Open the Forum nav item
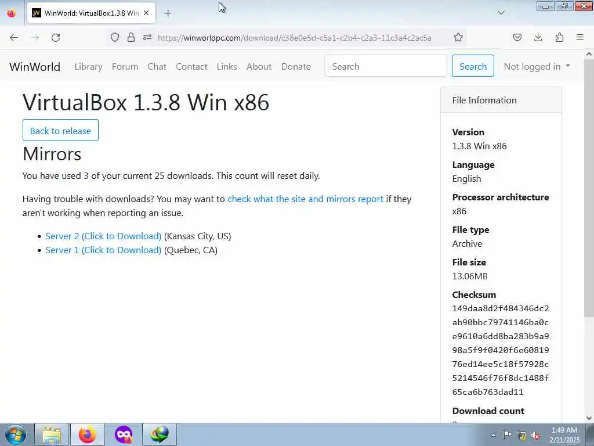Viewport: 594px width, 446px height. (x=125, y=66)
